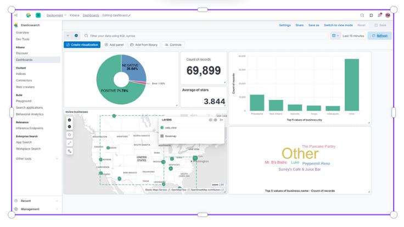Open the map fullscreen expand tool
Image resolution: width=404 pixels, height=227 pixels.
pyautogui.click(x=70, y=143)
